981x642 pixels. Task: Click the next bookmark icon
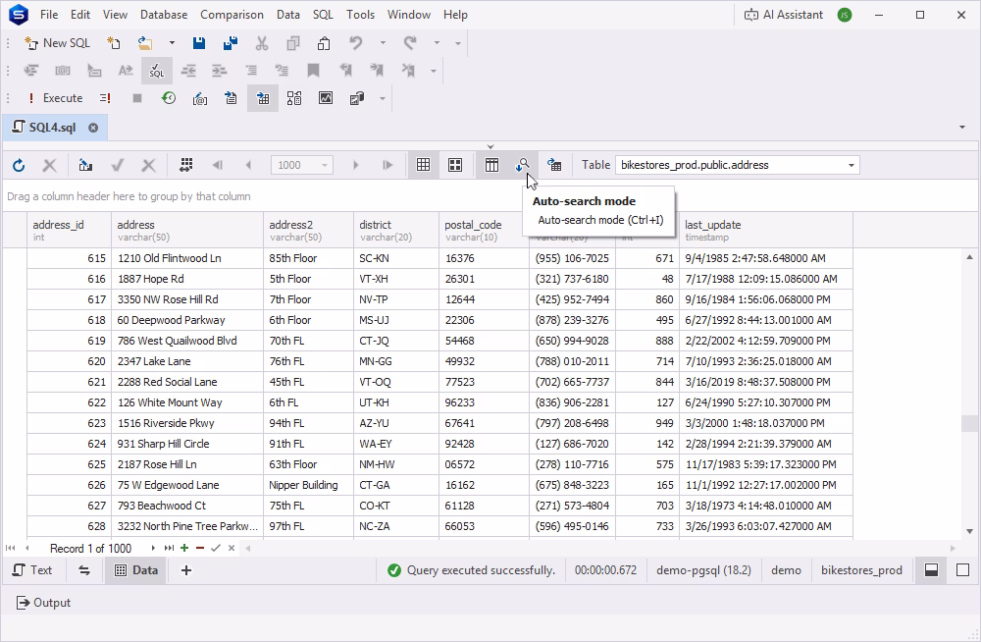tap(377, 71)
